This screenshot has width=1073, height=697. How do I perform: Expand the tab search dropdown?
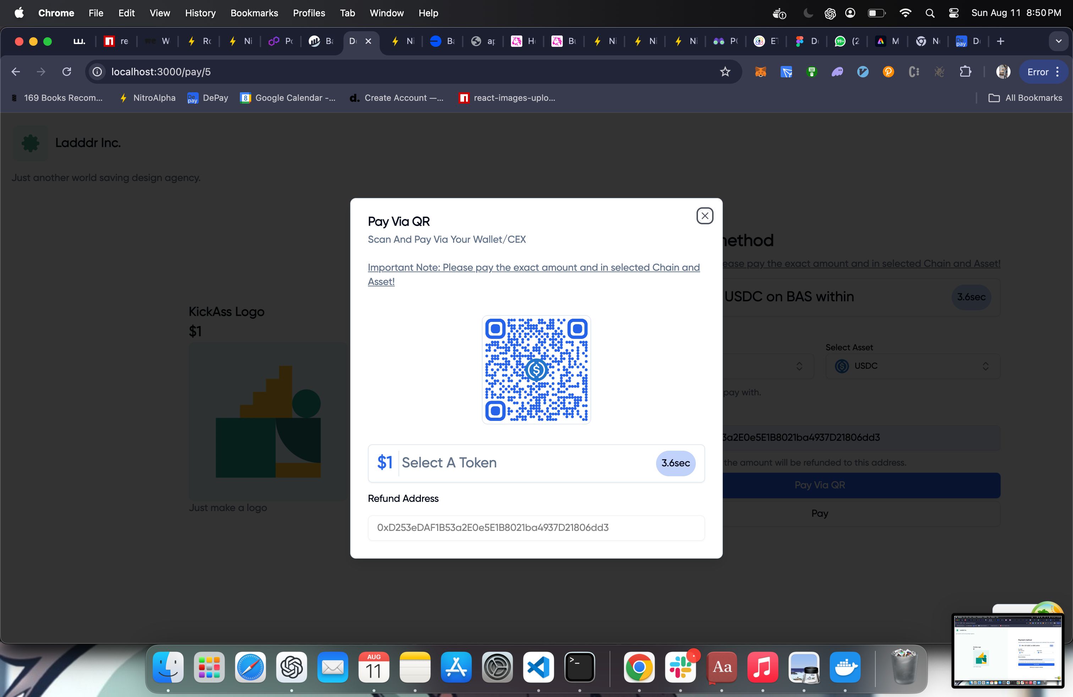tap(1058, 42)
